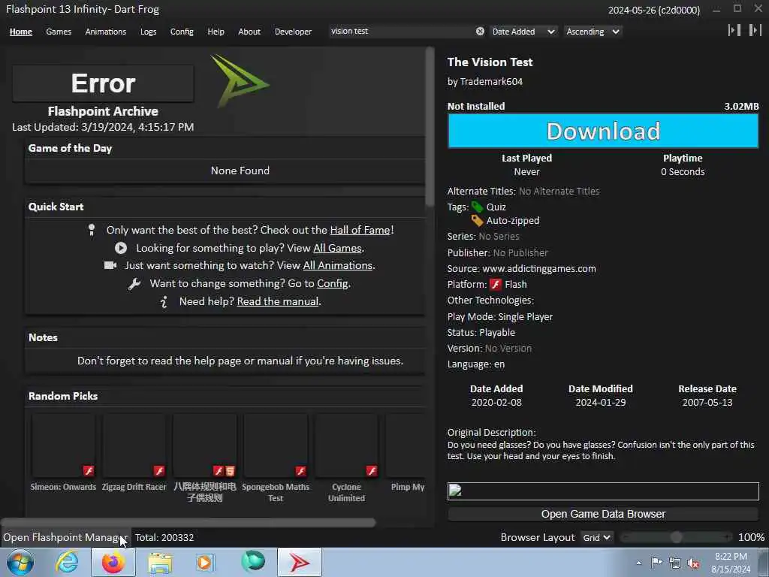This screenshot has width=769, height=577.
Task: Open the Browser Layout Grid dropdown
Action: pos(596,538)
